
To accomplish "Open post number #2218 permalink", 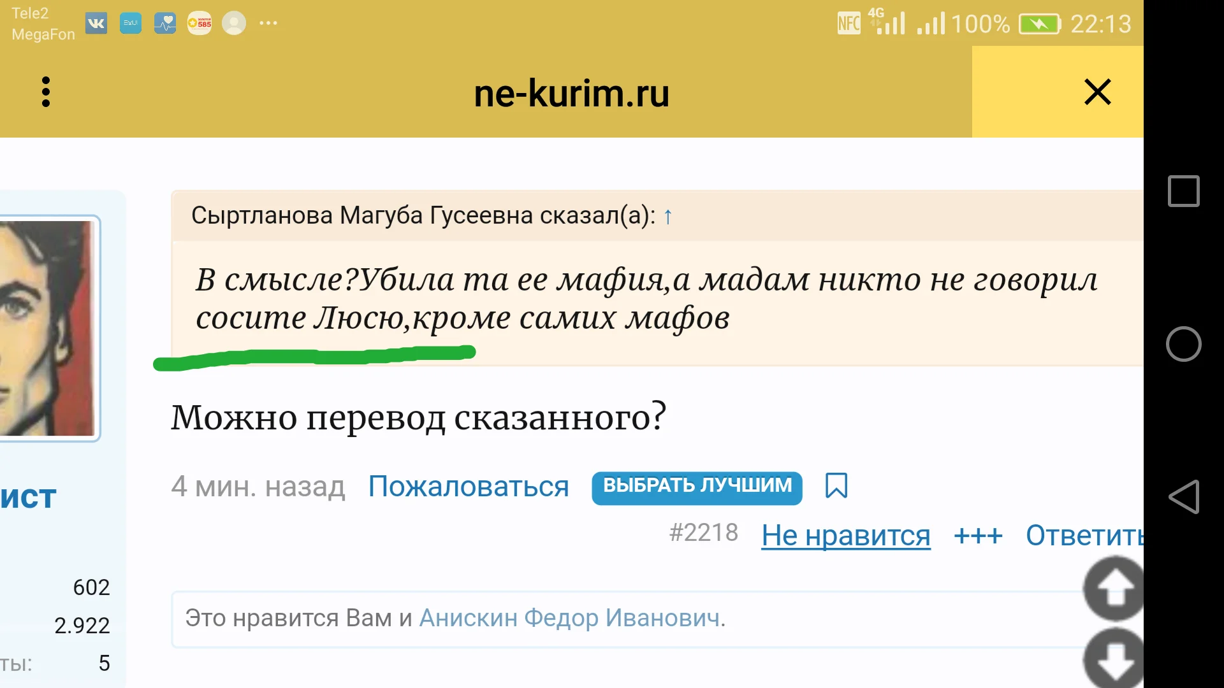I will point(703,533).
